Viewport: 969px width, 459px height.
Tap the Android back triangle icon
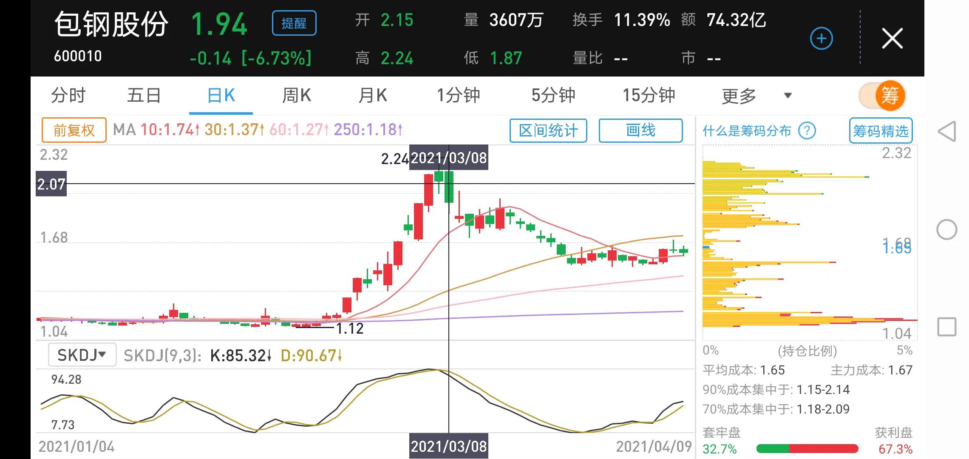(946, 131)
